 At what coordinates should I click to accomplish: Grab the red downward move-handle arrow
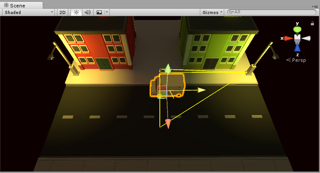click(168, 124)
